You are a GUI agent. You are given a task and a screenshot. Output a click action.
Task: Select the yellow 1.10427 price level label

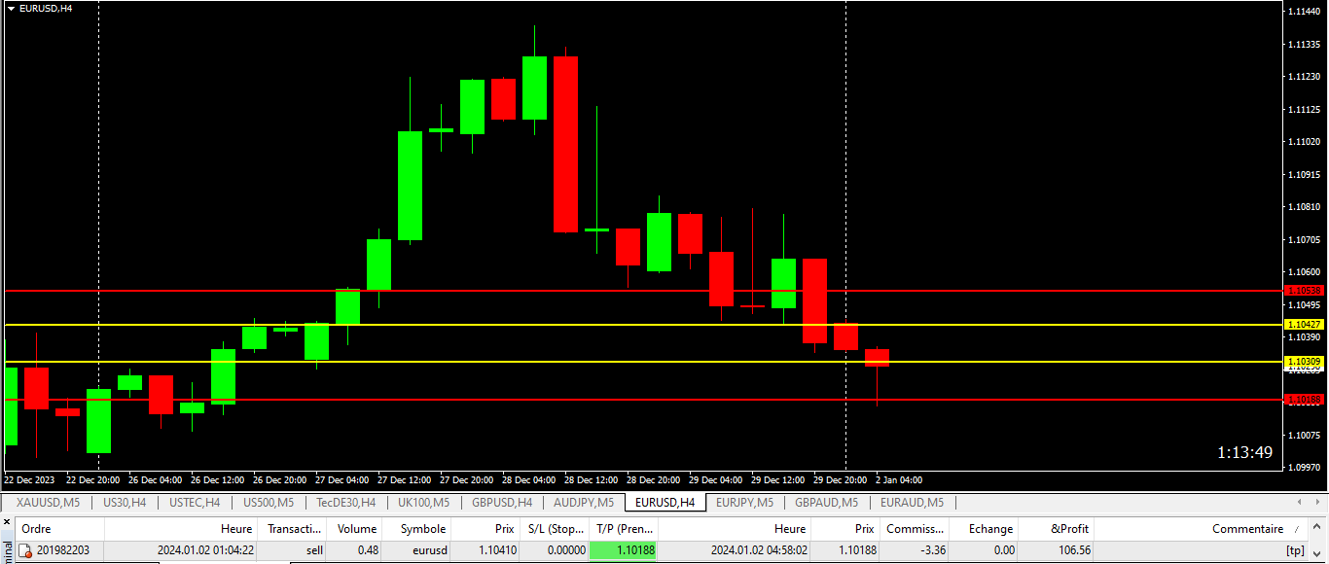1304,324
